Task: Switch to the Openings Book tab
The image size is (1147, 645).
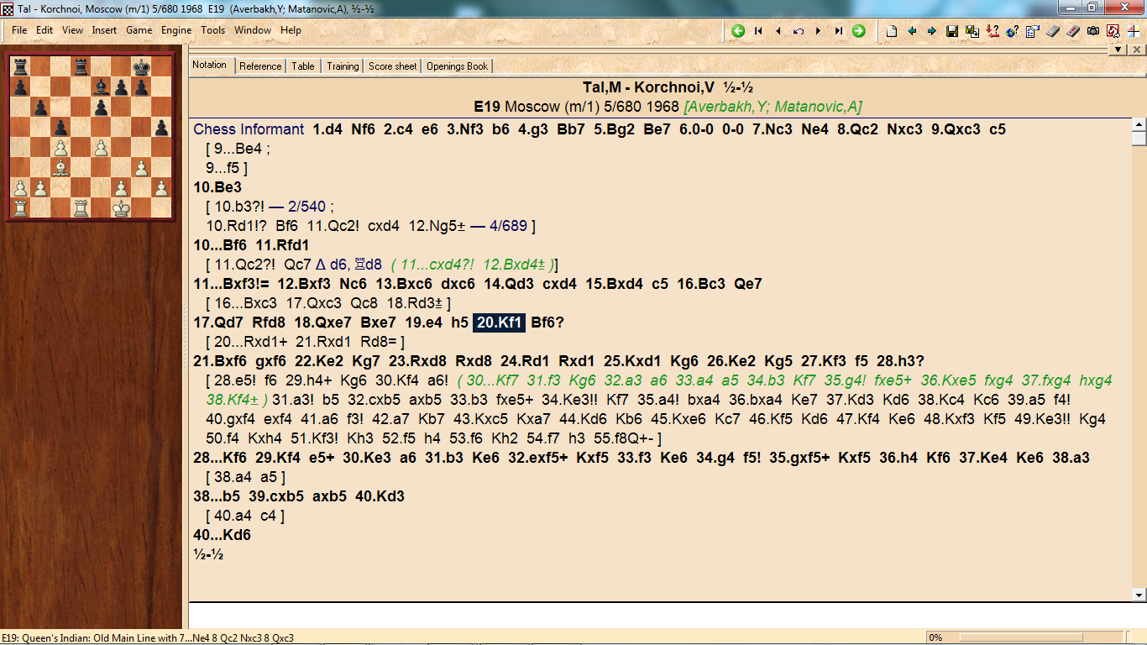Action: pos(457,66)
